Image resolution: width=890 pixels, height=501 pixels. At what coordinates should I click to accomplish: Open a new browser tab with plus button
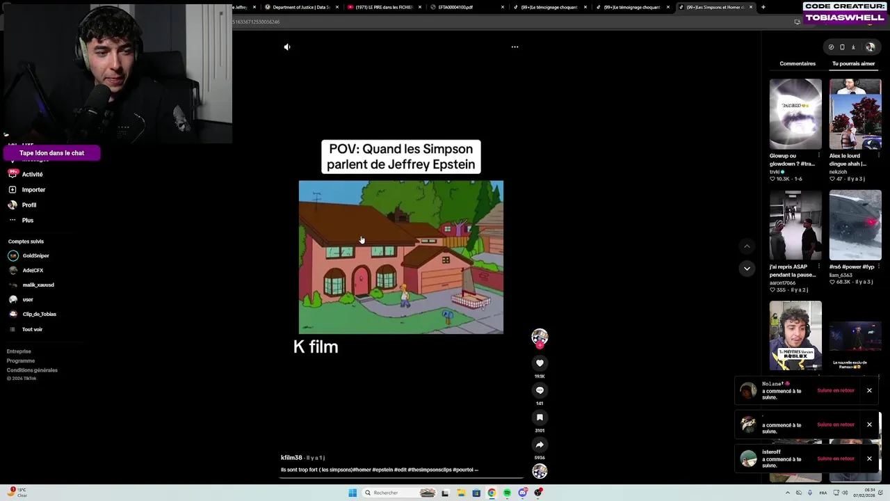(763, 7)
